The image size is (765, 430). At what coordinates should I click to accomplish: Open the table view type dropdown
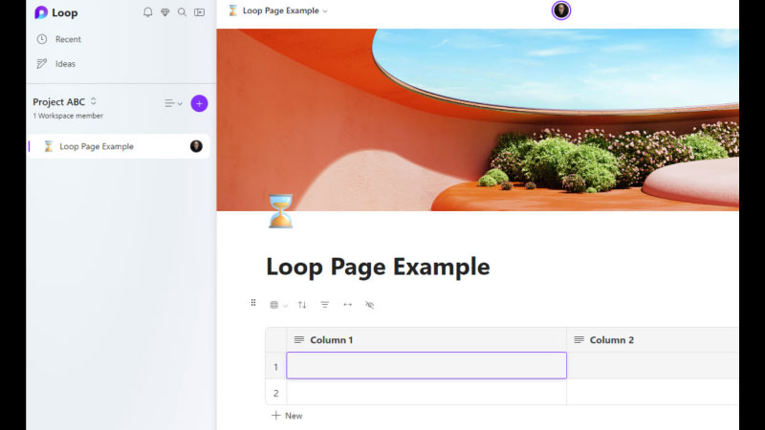tap(278, 305)
